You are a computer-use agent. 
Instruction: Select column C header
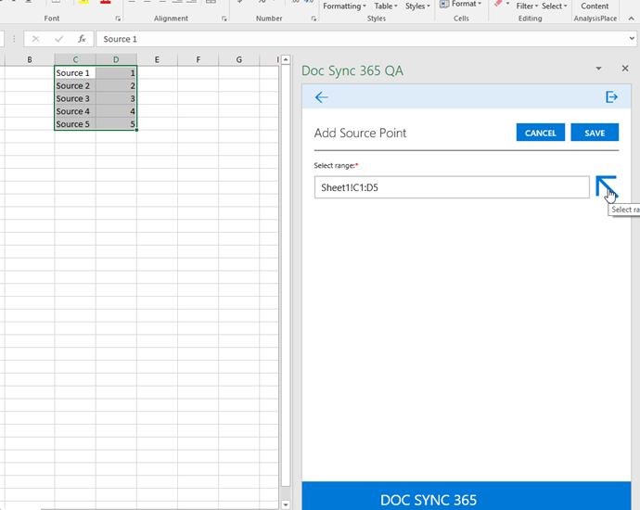point(75,59)
